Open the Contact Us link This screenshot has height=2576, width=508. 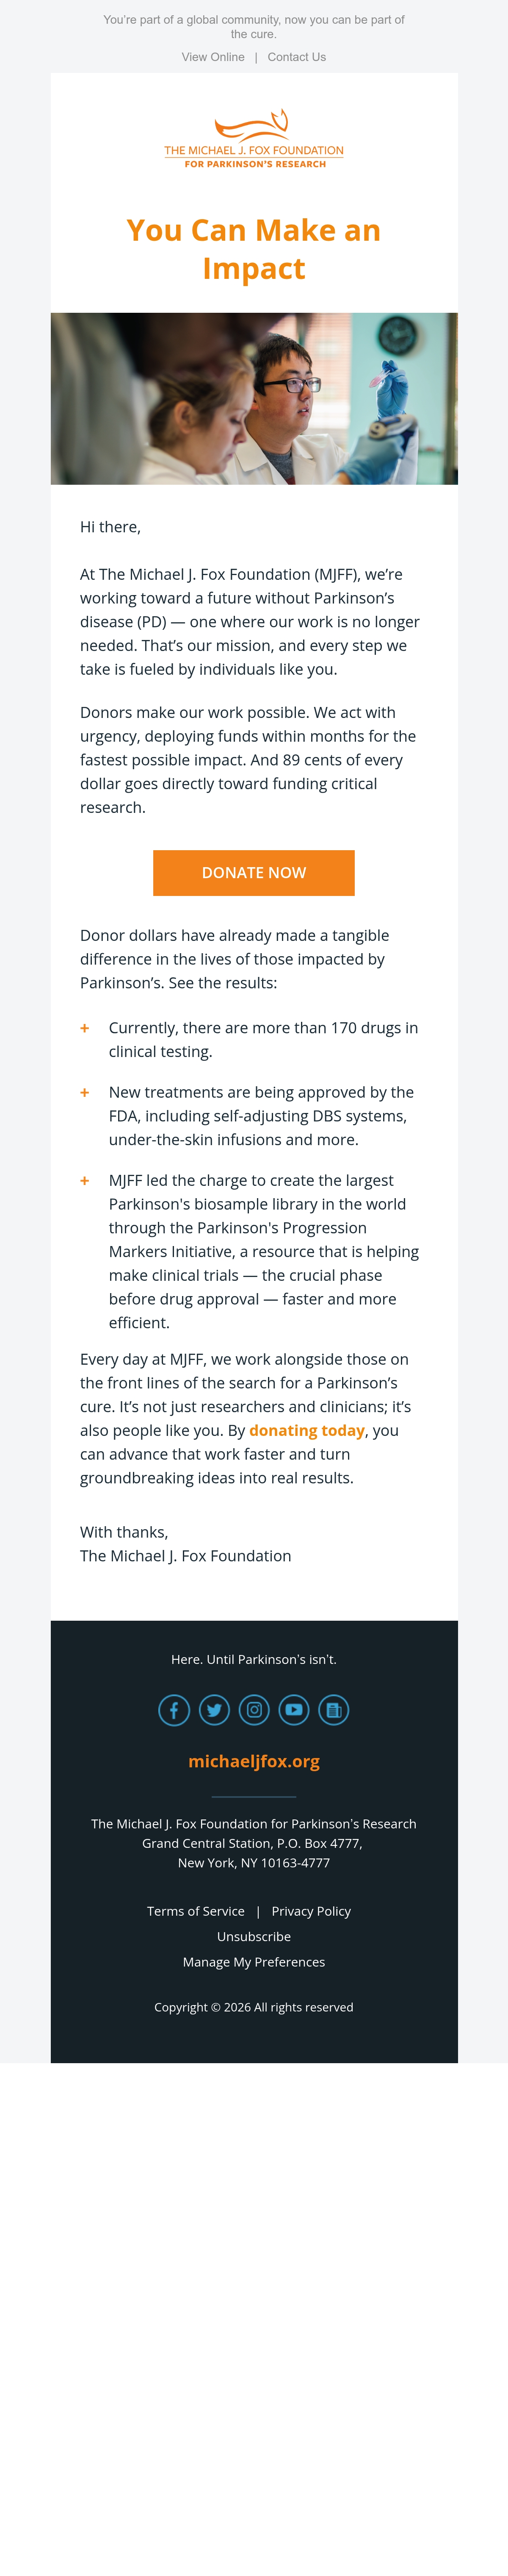click(x=296, y=57)
